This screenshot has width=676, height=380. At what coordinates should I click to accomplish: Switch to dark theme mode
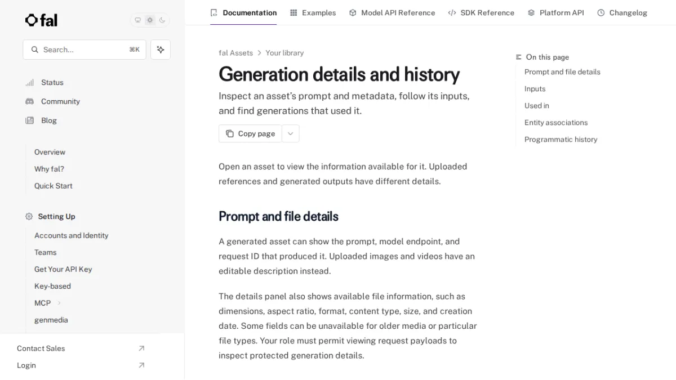[x=162, y=20]
